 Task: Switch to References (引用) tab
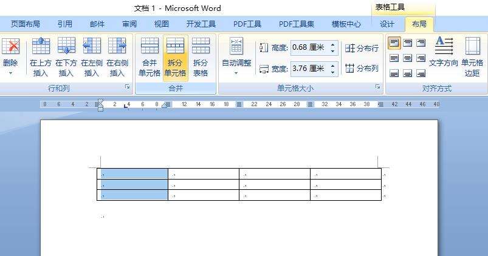[x=65, y=24]
